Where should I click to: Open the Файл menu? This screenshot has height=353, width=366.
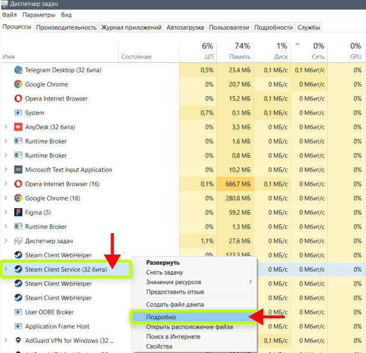10,15
